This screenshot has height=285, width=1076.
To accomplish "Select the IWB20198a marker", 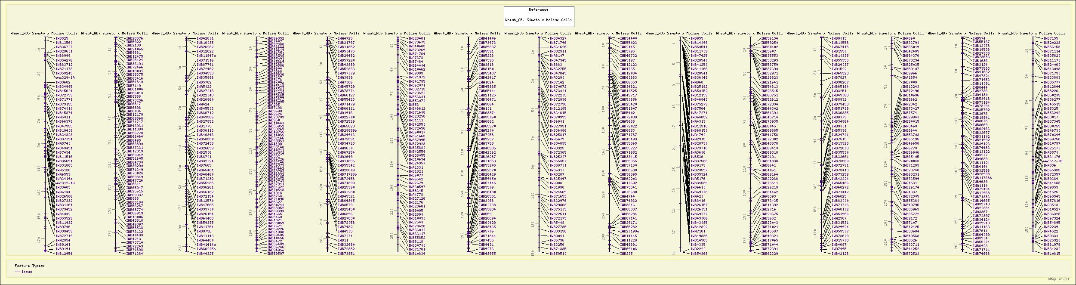I will click(x=629, y=231).
